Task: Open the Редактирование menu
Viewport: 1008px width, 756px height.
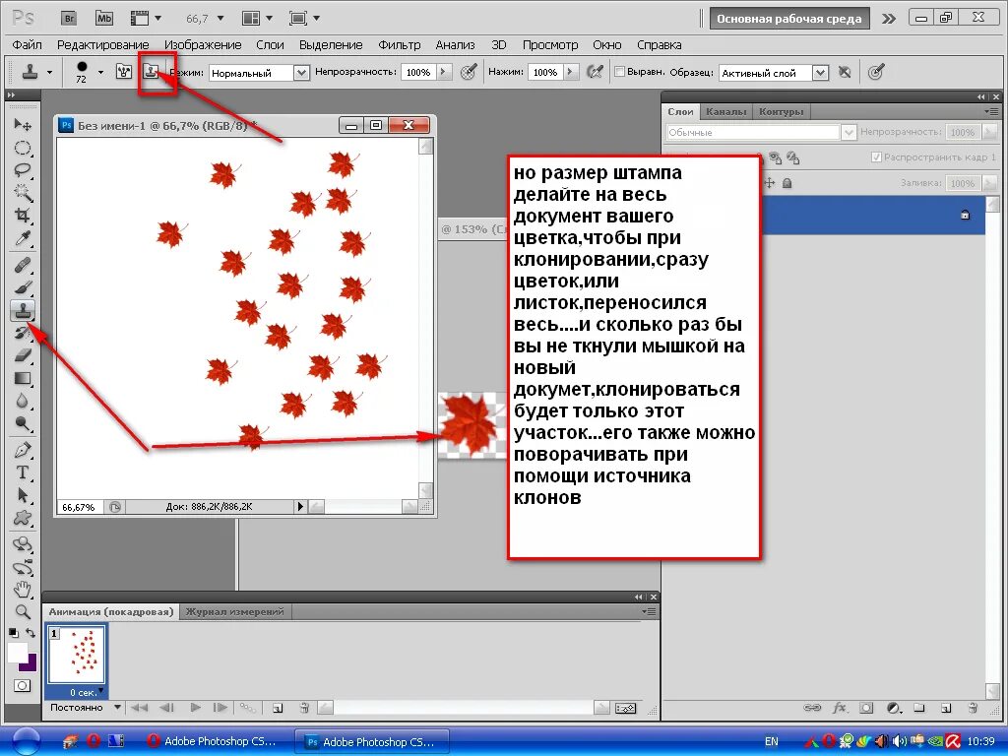Action: 102,45
